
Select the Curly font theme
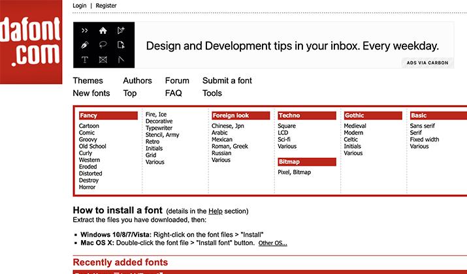[x=86, y=153]
